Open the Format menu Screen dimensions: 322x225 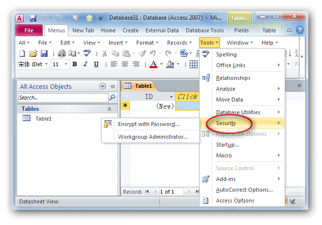pyautogui.click(x=147, y=43)
